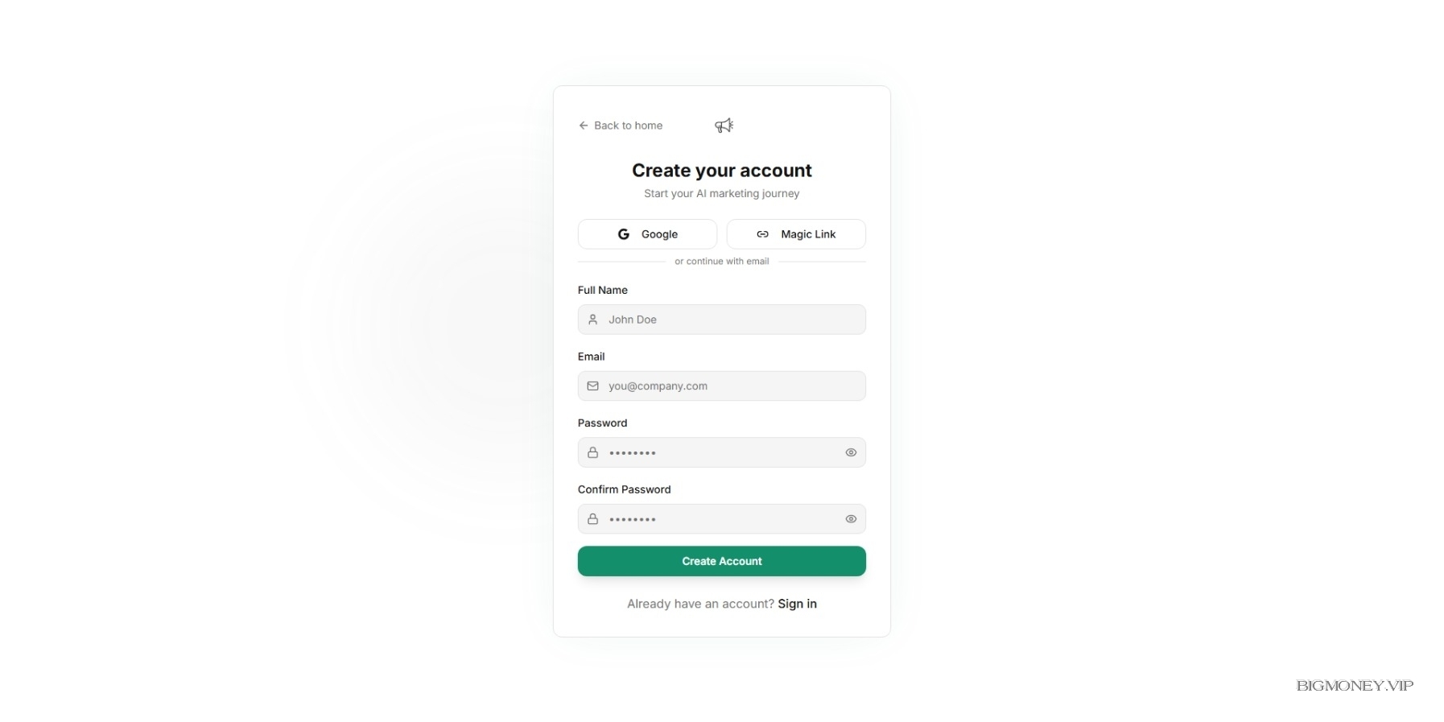Click the Google G logo icon
Image resolution: width=1444 pixels, height=722 pixels.
pos(624,234)
